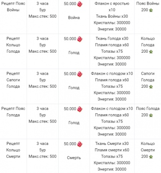Click the green star under Кольцо Голода

pos(151,52)
